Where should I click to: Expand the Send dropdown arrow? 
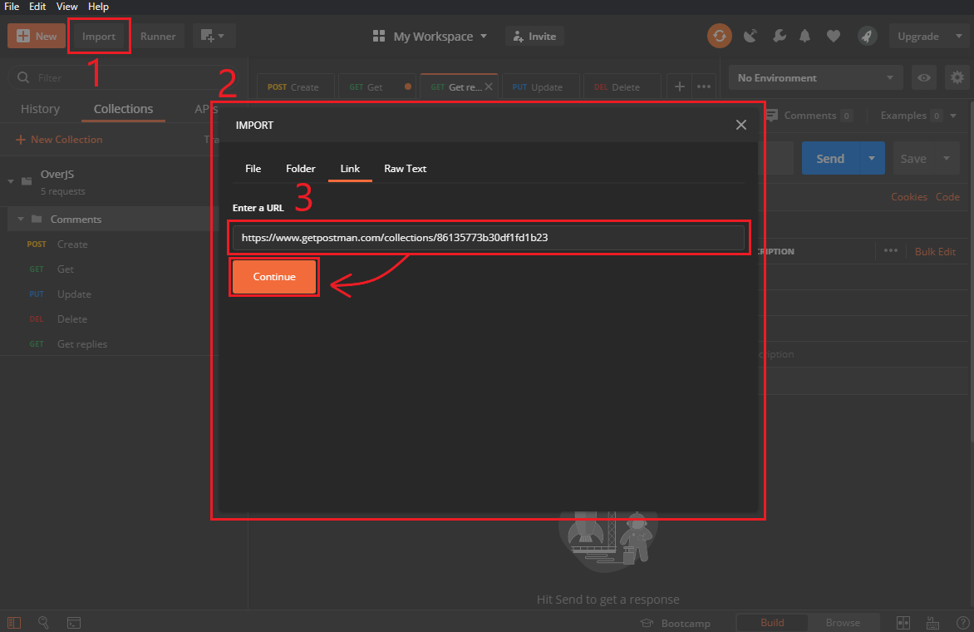pos(872,159)
